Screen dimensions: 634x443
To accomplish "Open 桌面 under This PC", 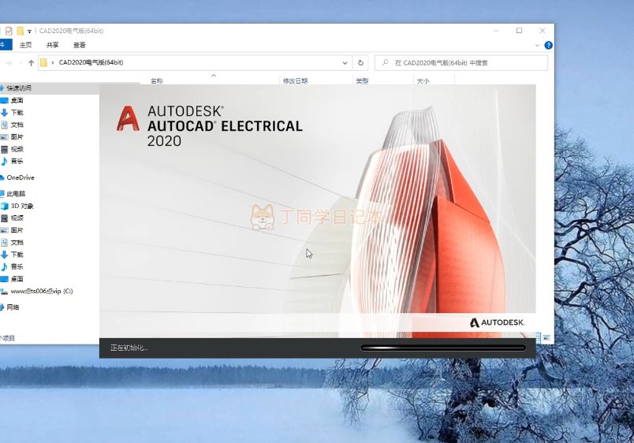I will point(17,279).
